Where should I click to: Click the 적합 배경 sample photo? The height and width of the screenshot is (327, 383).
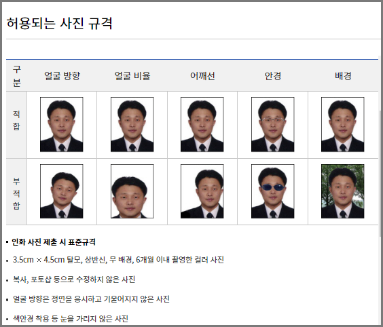tap(343, 124)
